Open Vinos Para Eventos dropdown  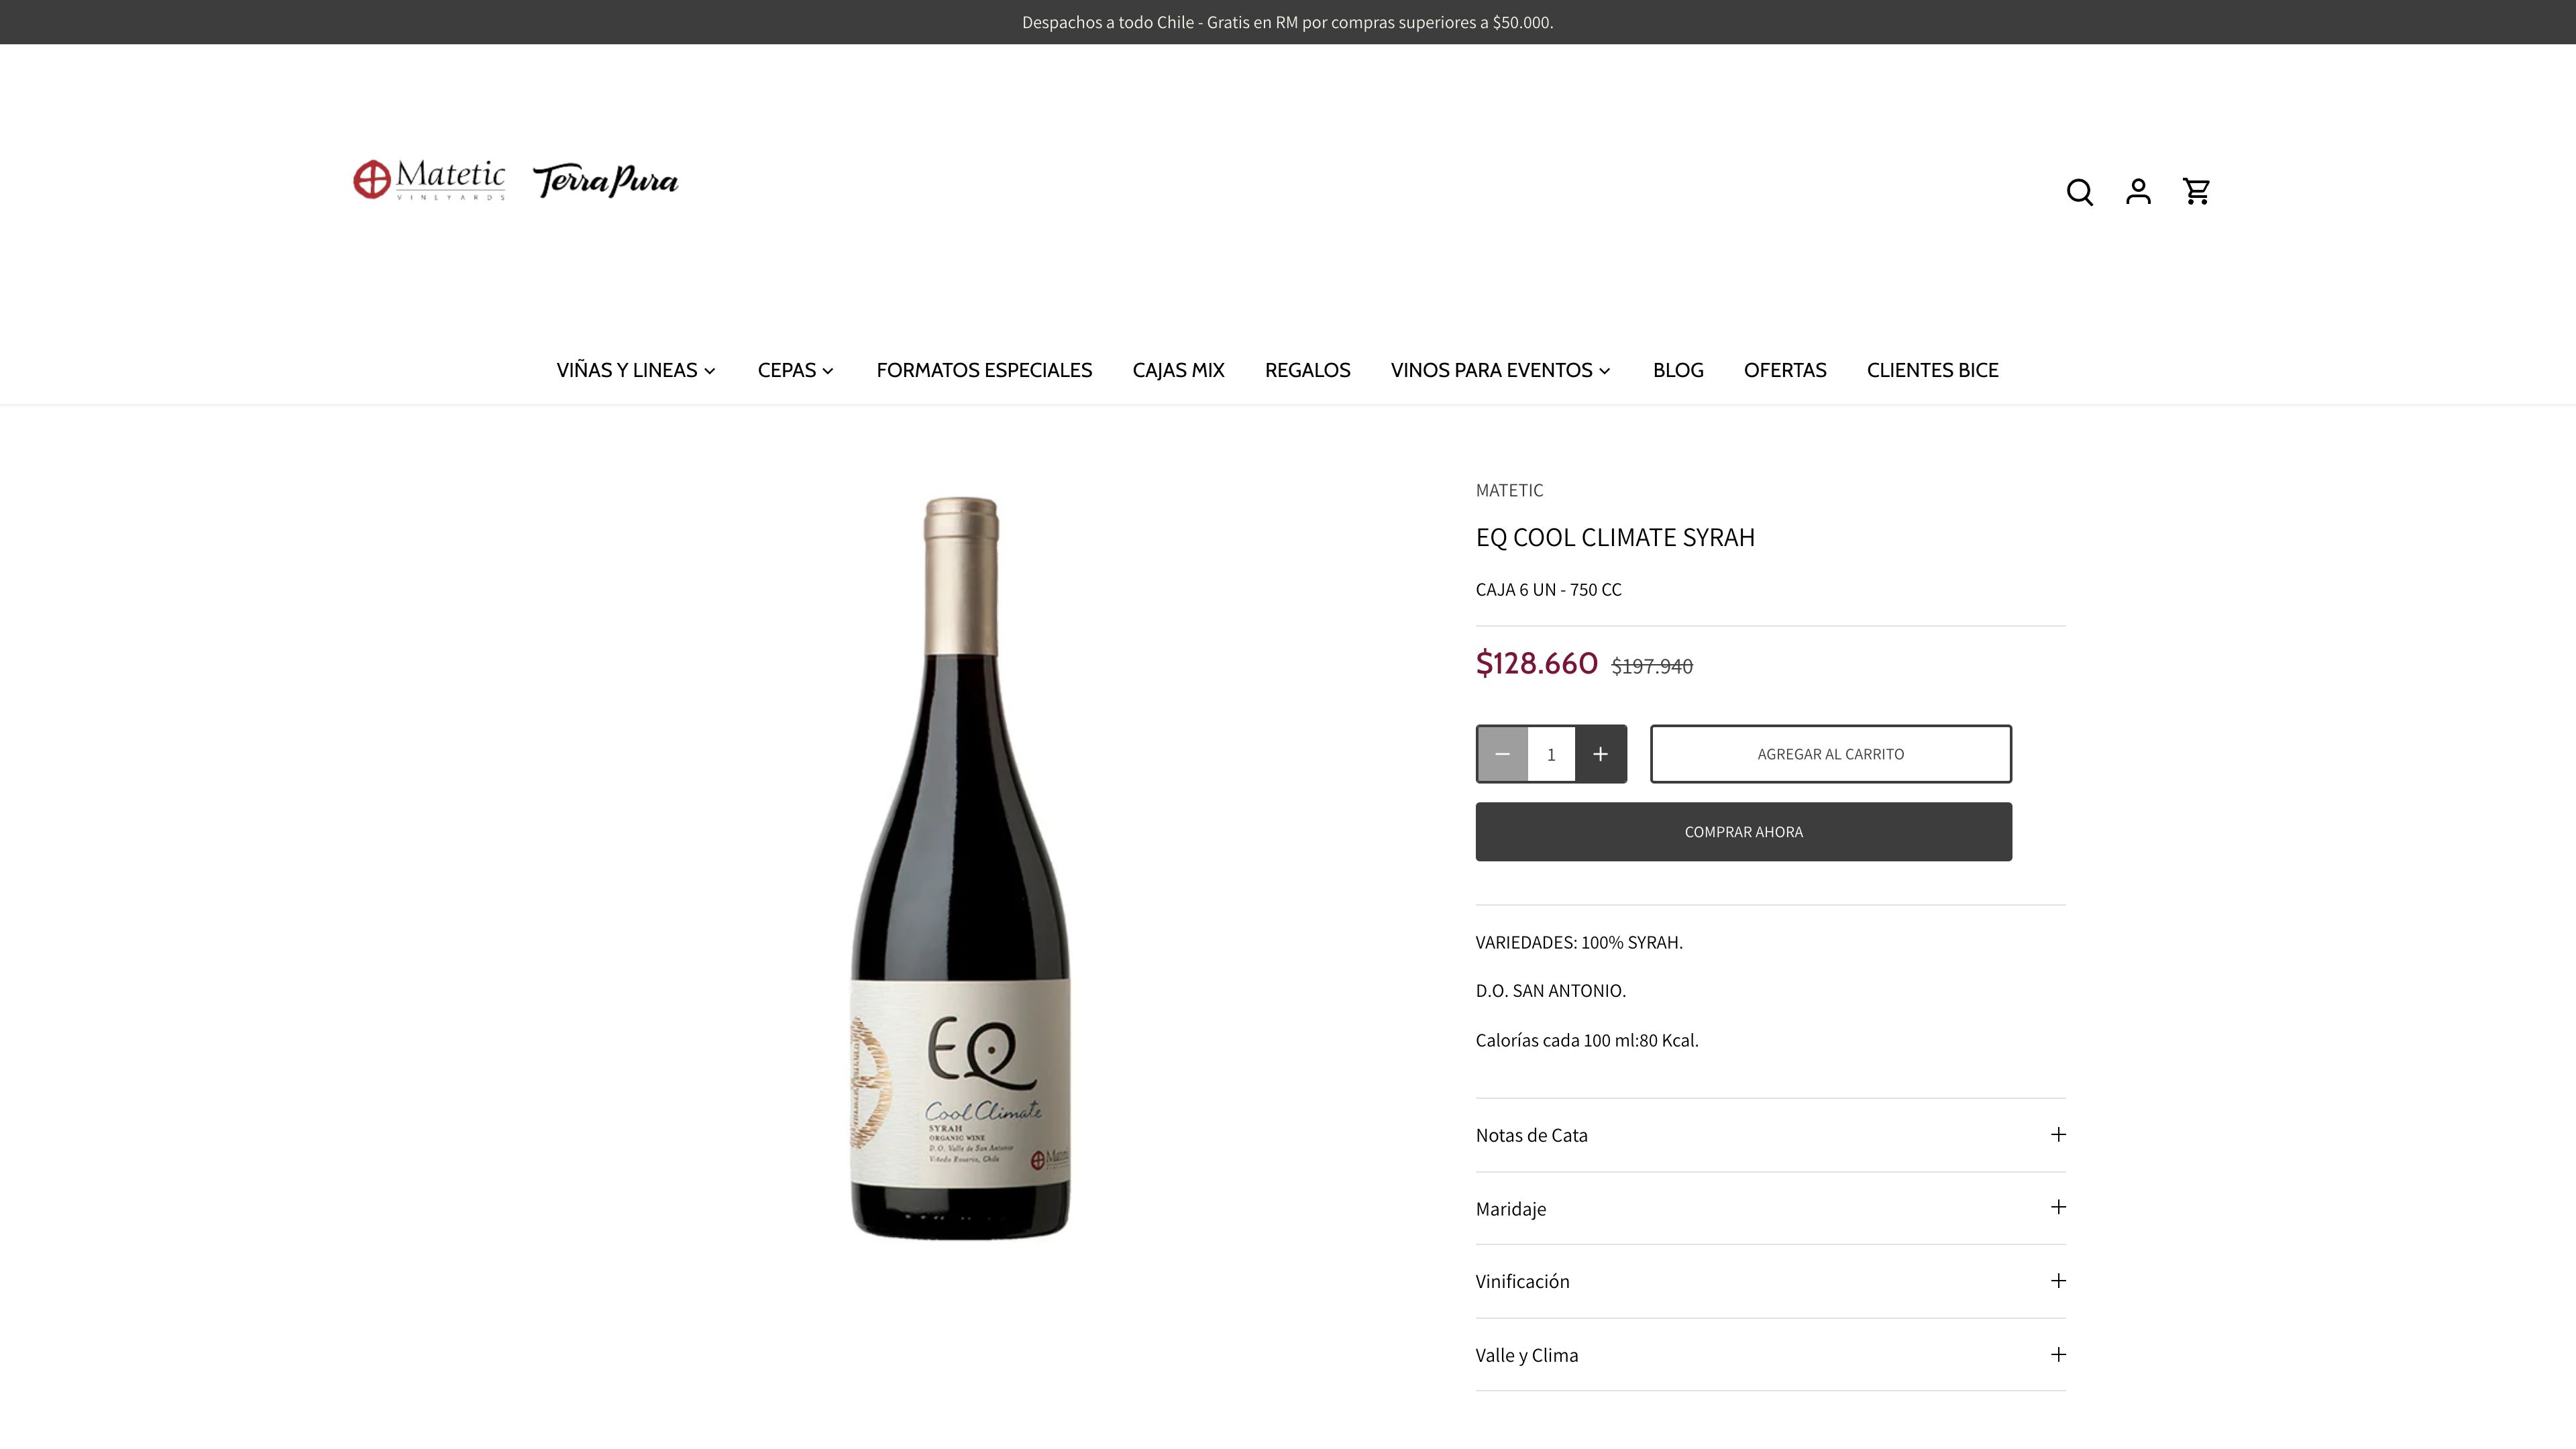click(1501, 370)
